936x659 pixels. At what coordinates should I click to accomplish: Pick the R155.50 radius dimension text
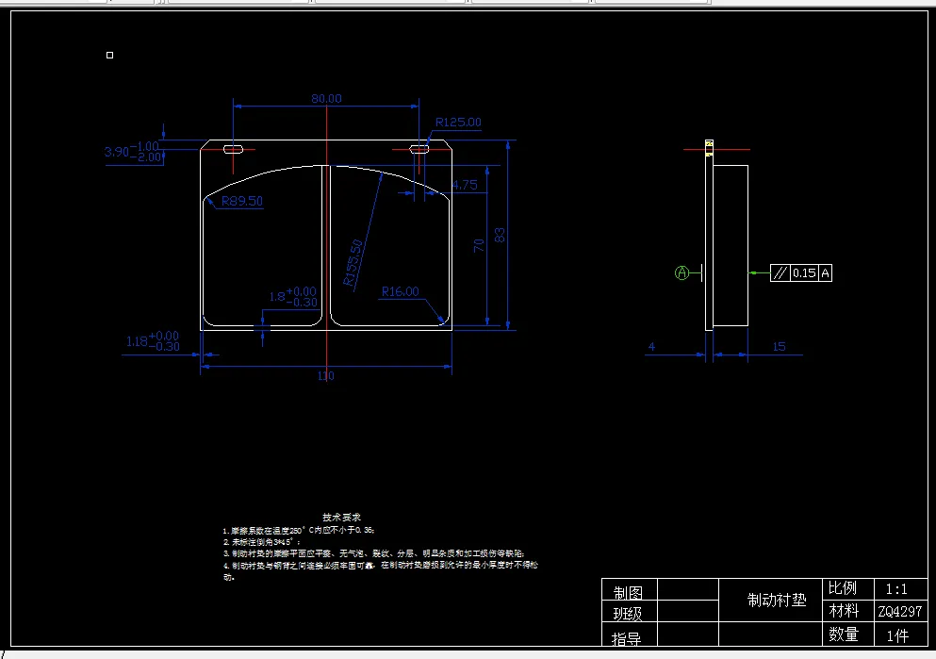[353, 263]
